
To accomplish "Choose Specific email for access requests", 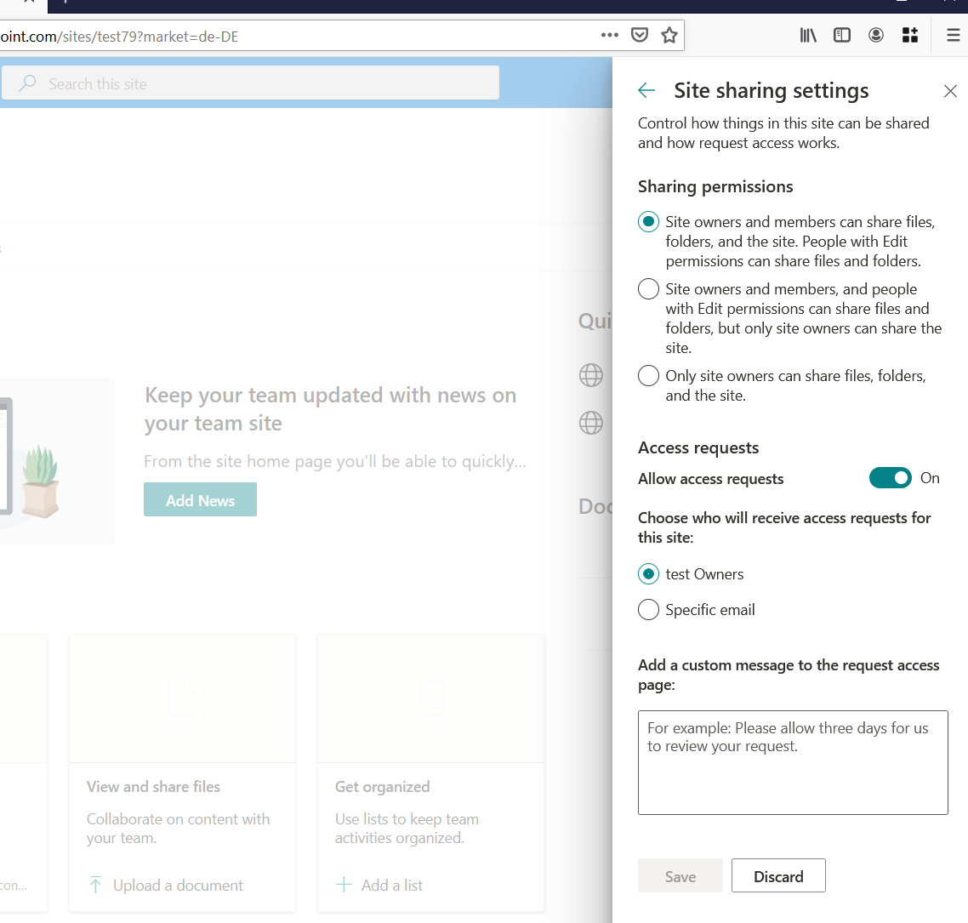I will pos(648,609).
